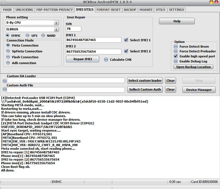
Task: Click the 'All done.' log line
Action: (8, 170)
